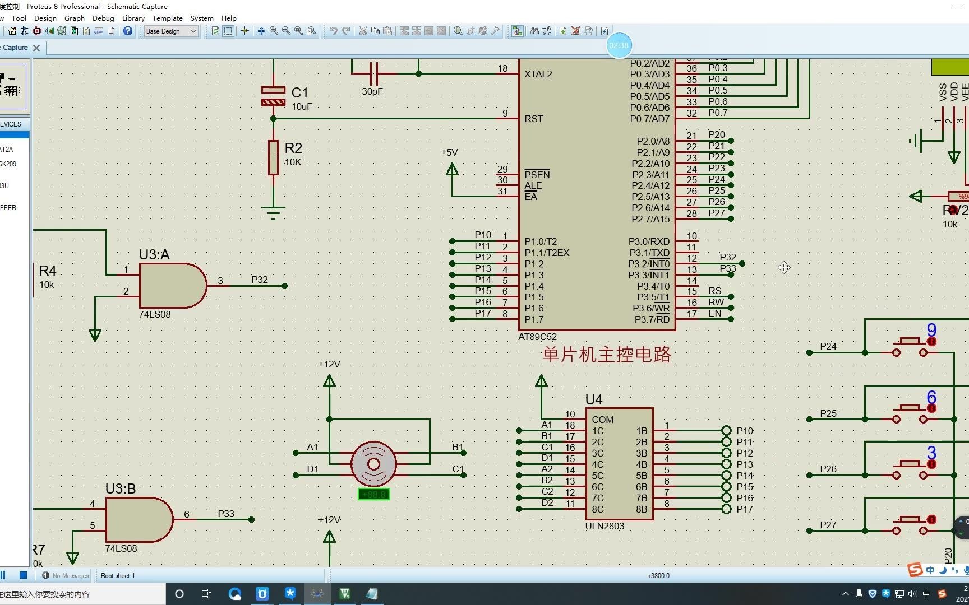Click the Undo arrow icon

(333, 31)
